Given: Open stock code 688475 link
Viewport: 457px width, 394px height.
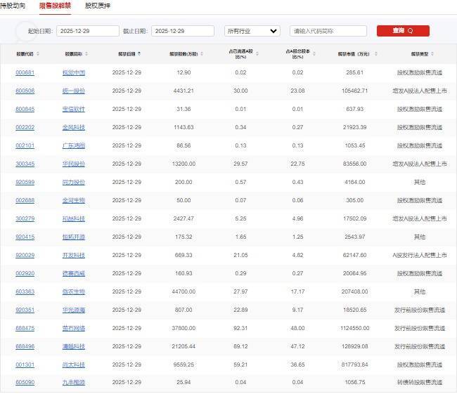Looking at the screenshot, I should coord(25,328).
